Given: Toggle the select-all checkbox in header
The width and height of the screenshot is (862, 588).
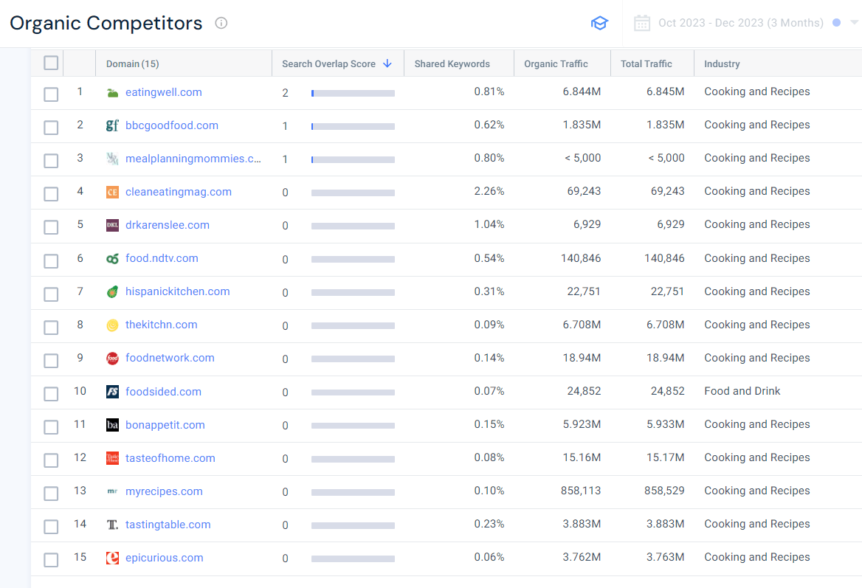Looking at the screenshot, I should (51, 63).
